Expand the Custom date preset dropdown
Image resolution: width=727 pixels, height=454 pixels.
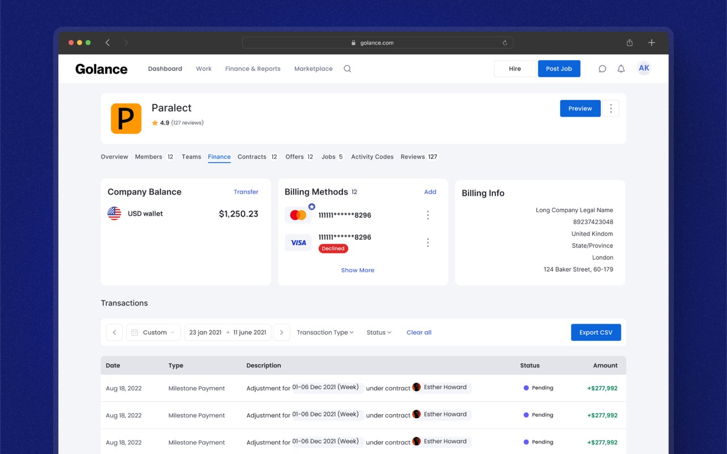pos(153,333)
